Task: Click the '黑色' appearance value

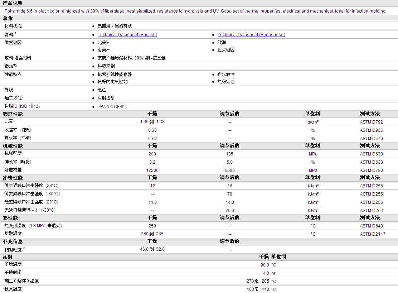Action: pyautogui.click(x=102, y=90)
